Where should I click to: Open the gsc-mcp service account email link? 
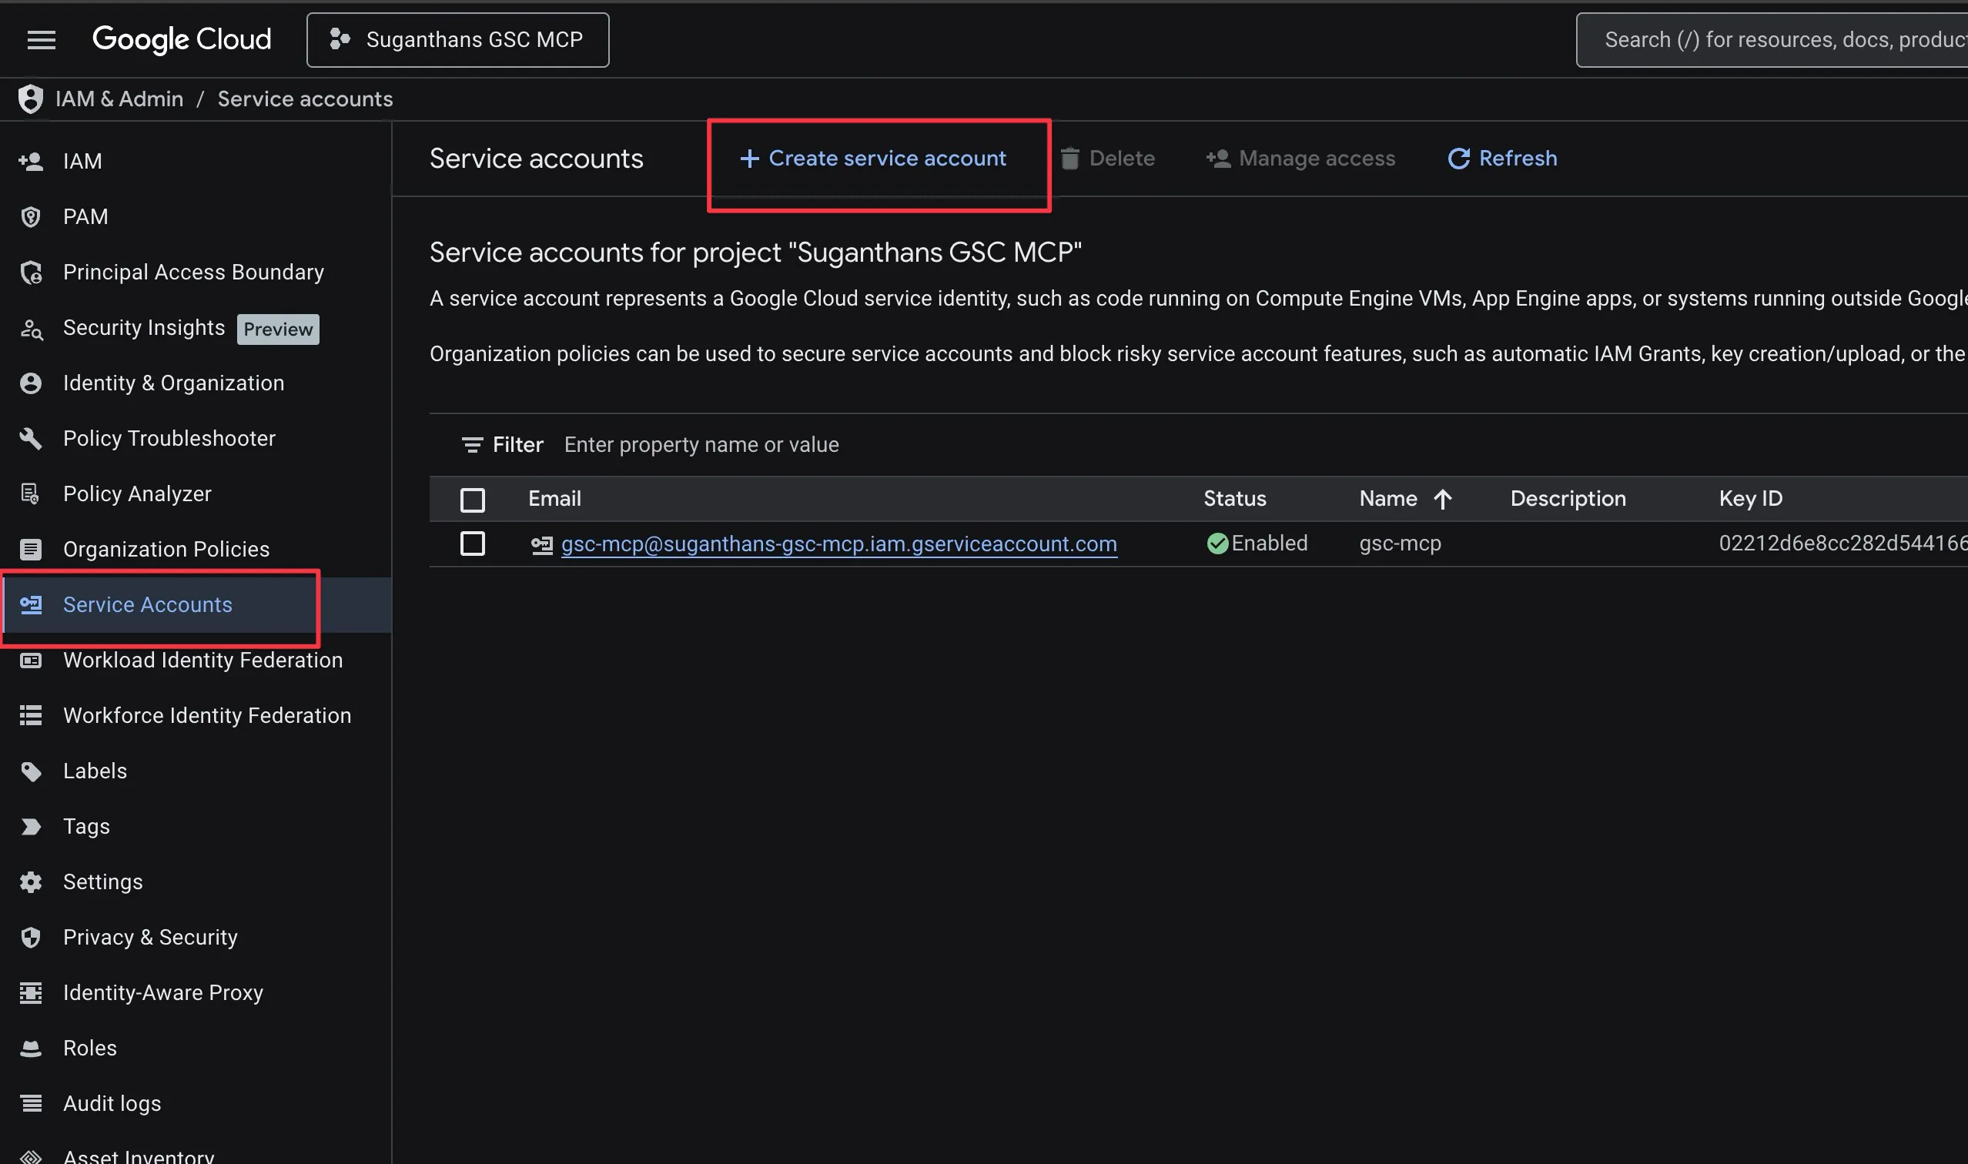click(x=838, y=544)
